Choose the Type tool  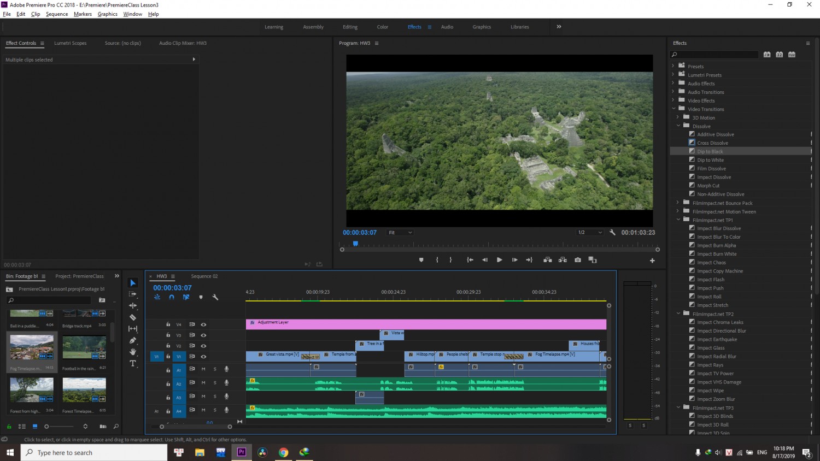(x=133, y=363)
